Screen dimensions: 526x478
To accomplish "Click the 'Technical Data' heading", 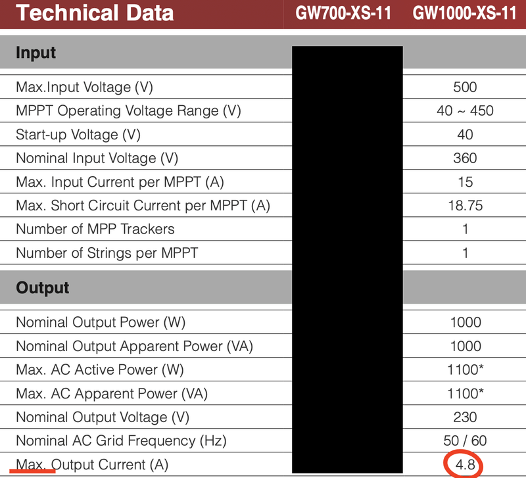I will pos(95,13).
